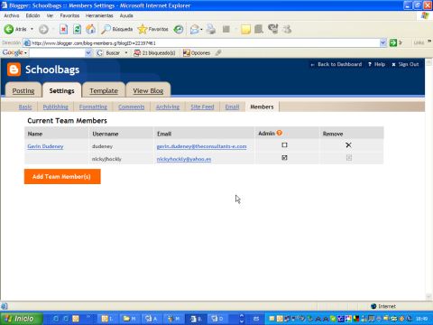
Task: Remove Gavin Dudeney with the X icon
Action: click(348, 145)
